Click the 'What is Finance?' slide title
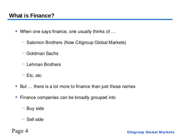This screenshot has height=135, width=180. coord(32,16)
